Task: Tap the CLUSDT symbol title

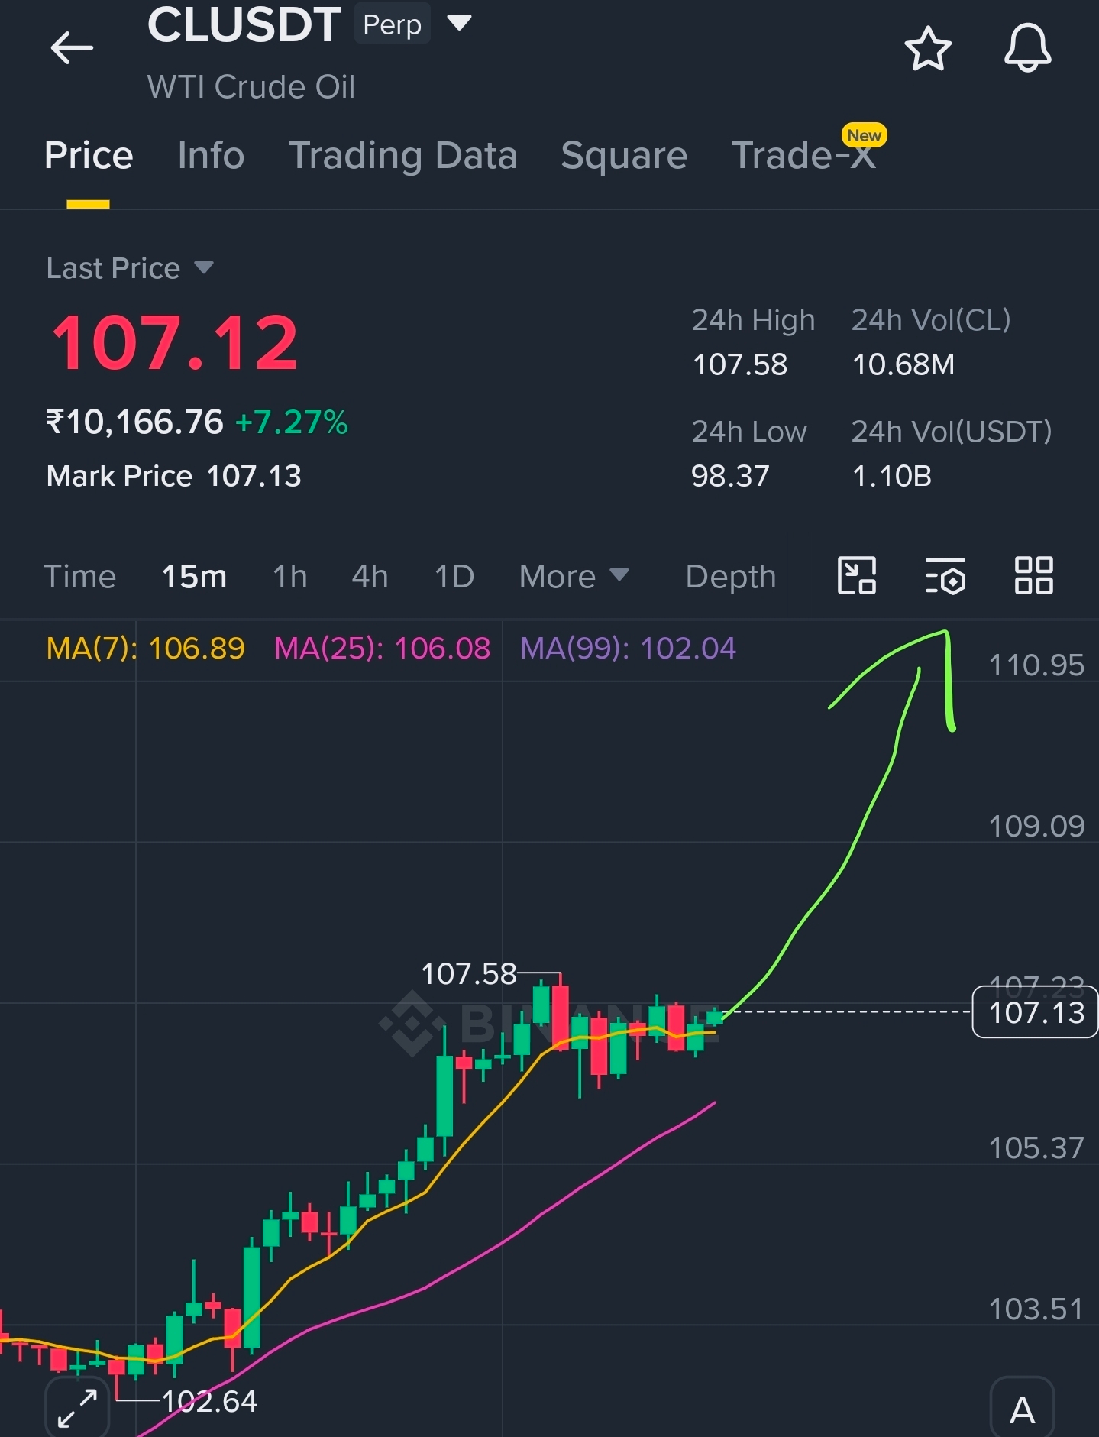Action: 244,24
